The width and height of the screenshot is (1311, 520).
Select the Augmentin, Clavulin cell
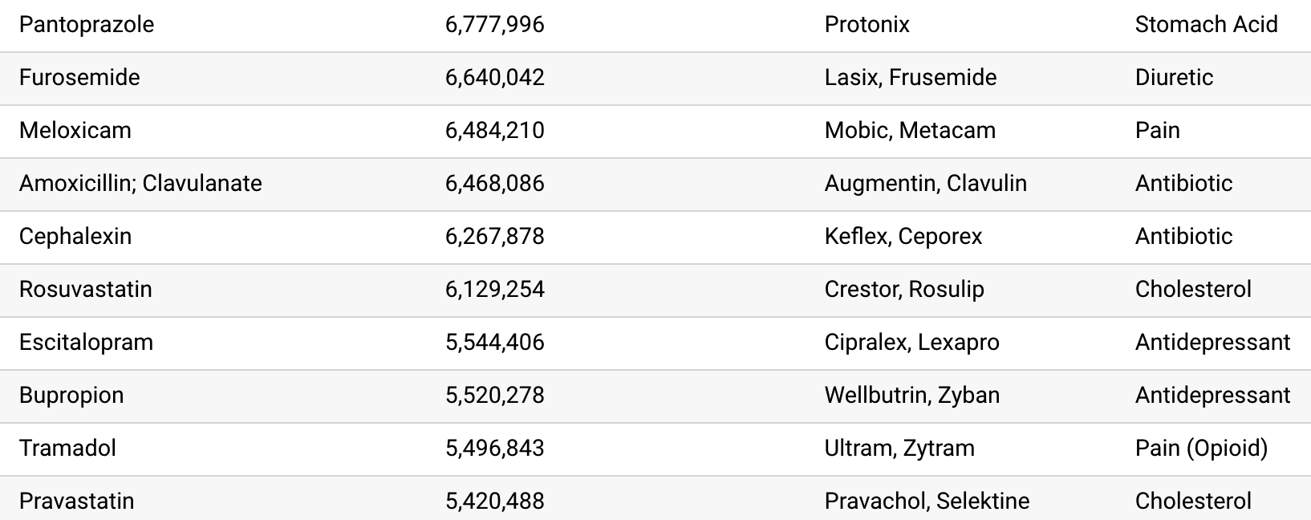pos(926,184)
